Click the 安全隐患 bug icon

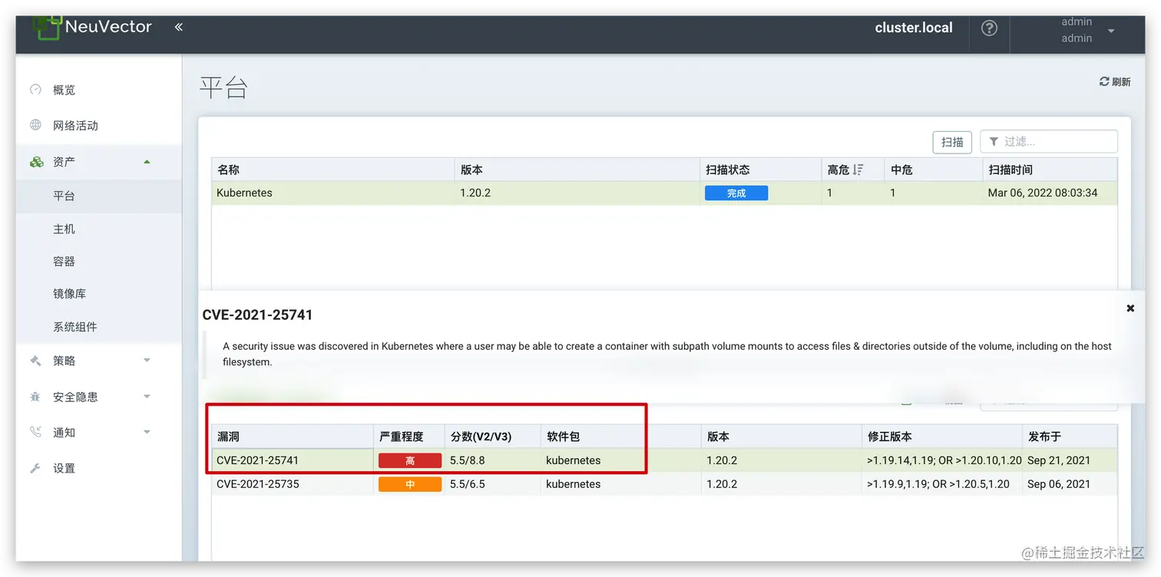click(35, 397)
